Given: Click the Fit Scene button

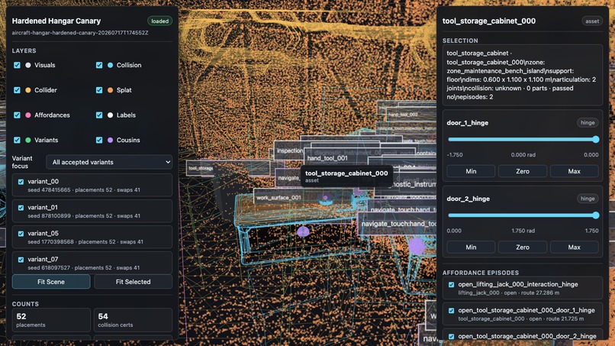Looking at the screenshot, I should tap(51, 282).
